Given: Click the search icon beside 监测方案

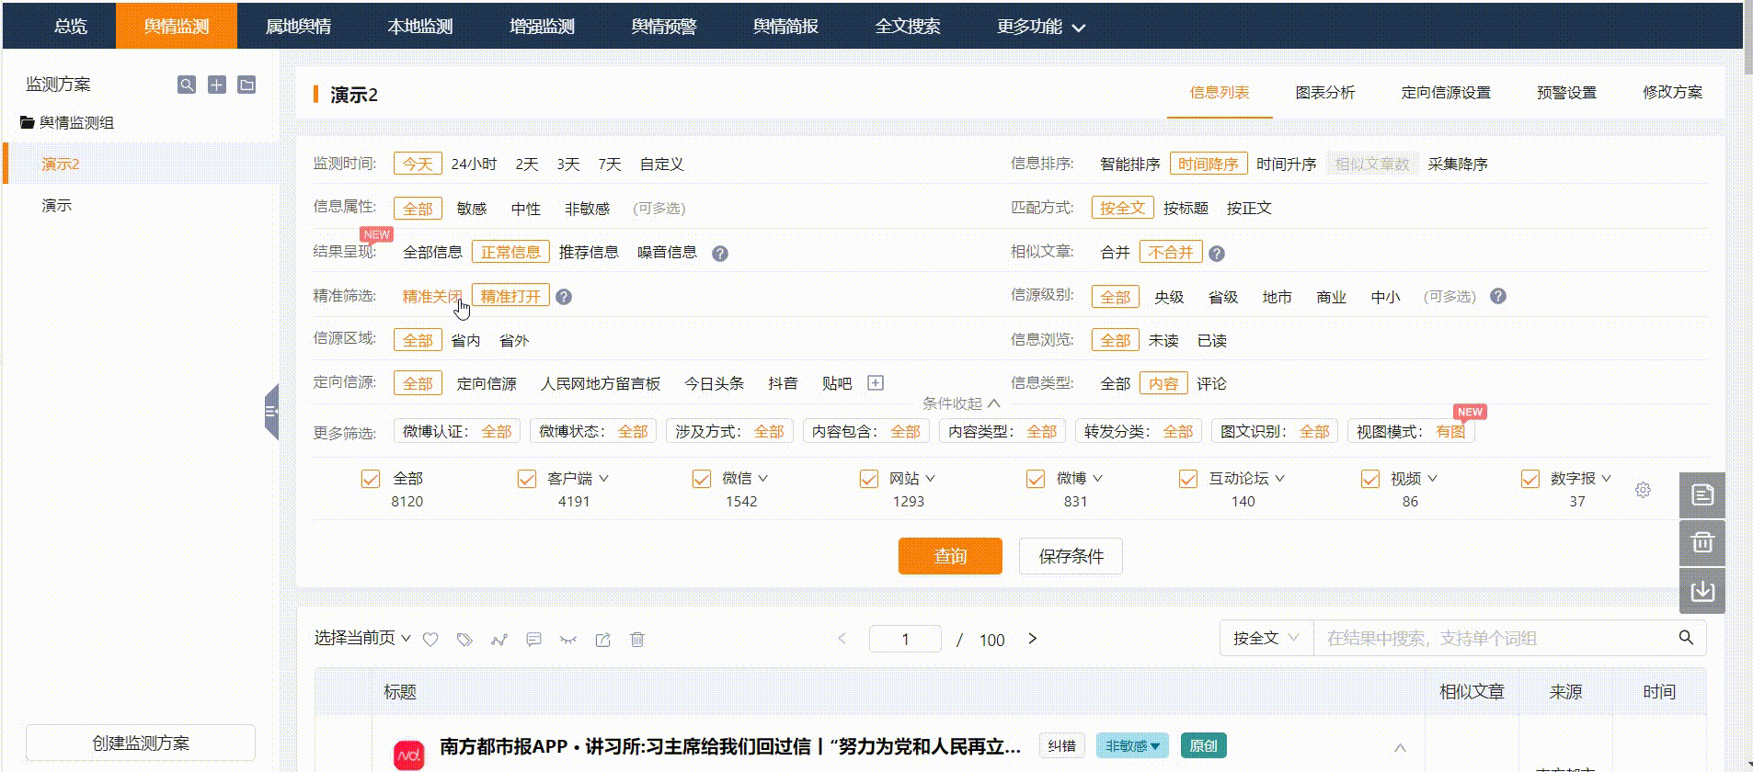Looking at the screenshot, I should coord(187,85).
